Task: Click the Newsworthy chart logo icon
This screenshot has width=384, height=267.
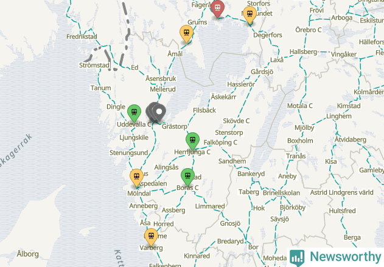Action: click(x=297, y=258)
